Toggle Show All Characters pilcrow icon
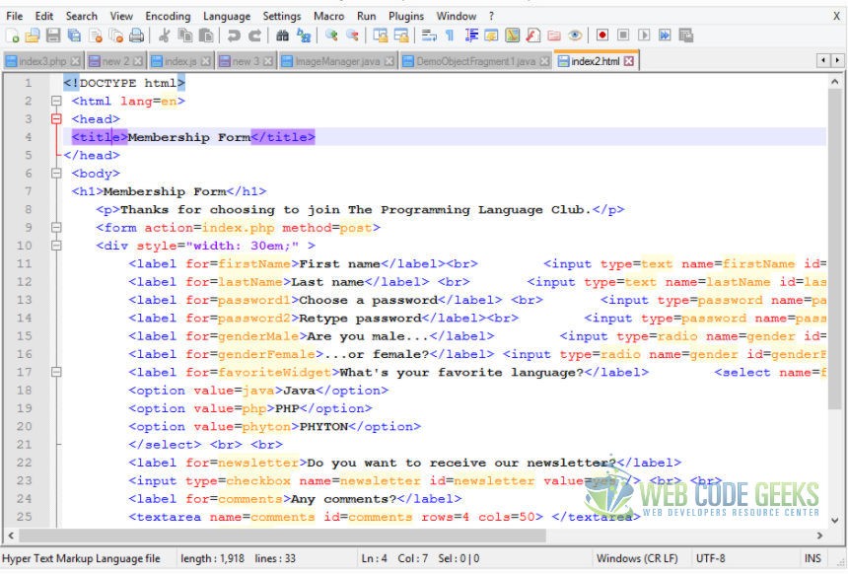The height and width of the screenshot is (574, 848). (450, 36)
